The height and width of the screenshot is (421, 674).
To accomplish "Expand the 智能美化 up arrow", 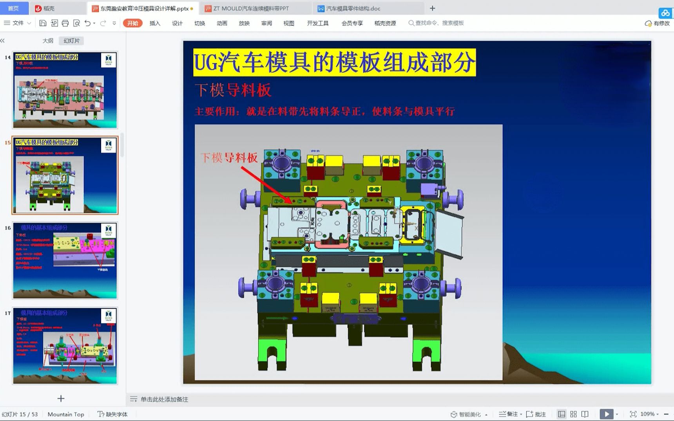I will (486, 415).
